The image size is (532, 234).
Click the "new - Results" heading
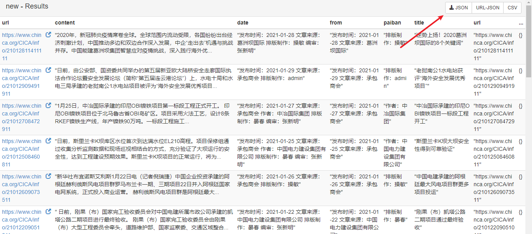click(27, 6)
